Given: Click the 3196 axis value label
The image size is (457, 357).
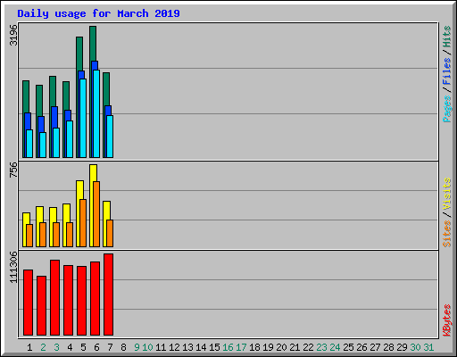Looking at the screenshot, I should coord(13,35).
